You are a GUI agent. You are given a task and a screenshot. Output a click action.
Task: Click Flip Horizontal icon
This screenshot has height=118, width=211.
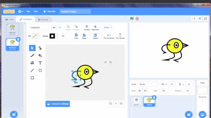pyautogui.click(x=109, y=35)
